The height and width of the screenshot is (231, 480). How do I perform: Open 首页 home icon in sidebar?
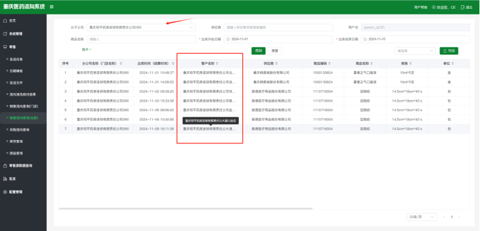[5, 21]
